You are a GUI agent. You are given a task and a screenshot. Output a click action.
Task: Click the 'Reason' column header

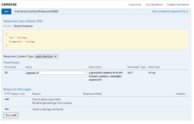point(36,94)
